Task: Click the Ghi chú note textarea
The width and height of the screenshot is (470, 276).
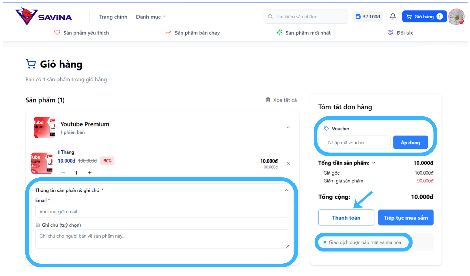Action: (x=162, y=239)
